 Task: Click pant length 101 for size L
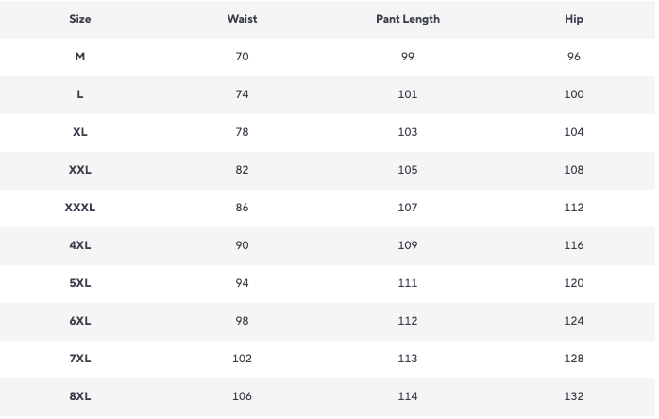coord(408,94)
